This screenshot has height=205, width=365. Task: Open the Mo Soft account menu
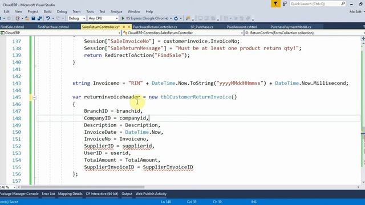[356, 11]
